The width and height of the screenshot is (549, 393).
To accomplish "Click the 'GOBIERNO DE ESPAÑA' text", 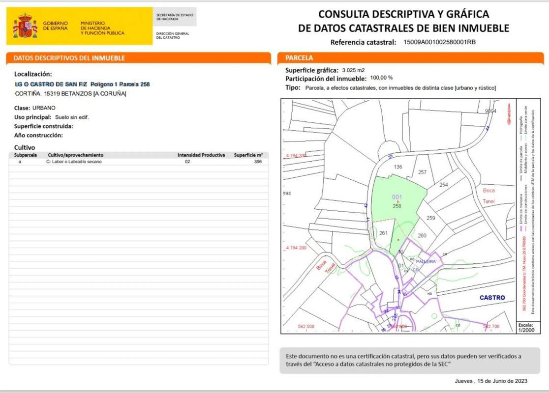I will coord(55,26).
